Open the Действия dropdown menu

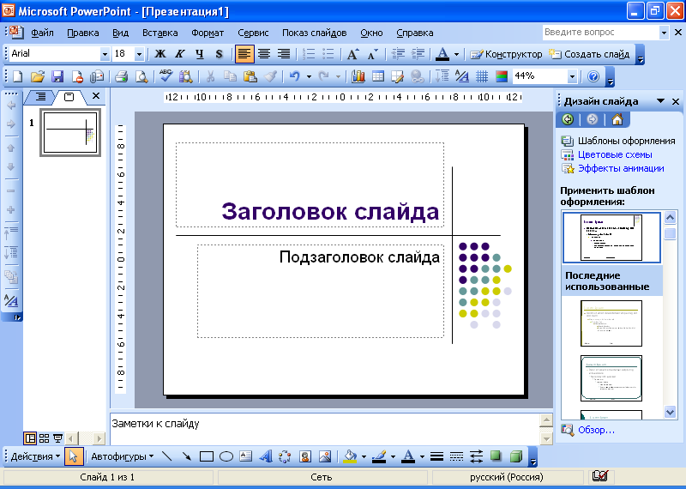pyautogui.click(x=35, y=456)
